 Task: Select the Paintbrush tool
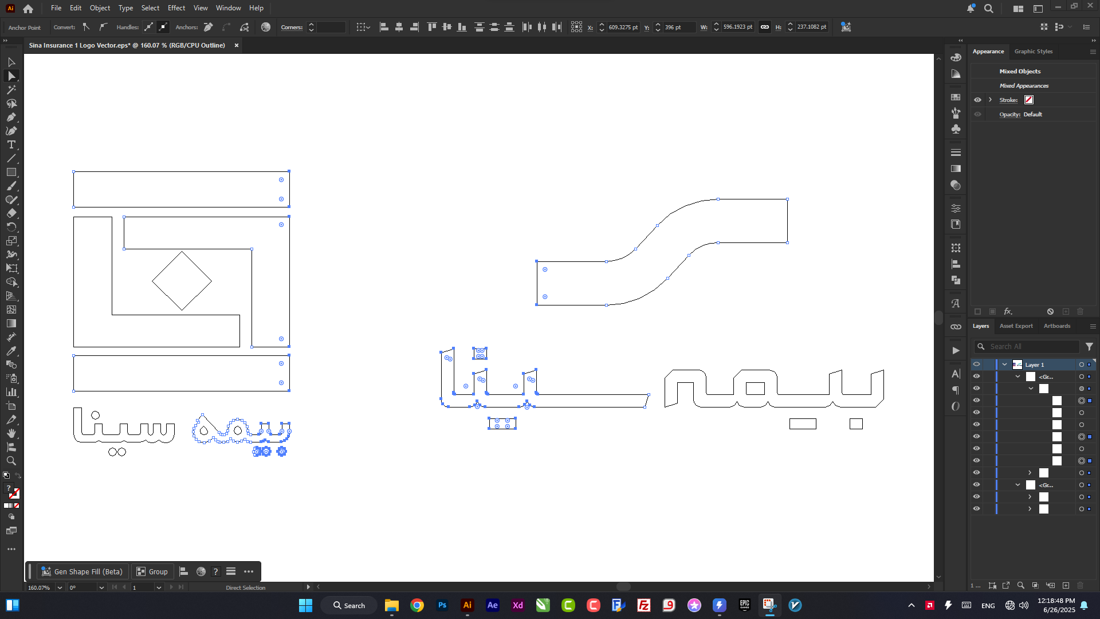tap(11, 186)
